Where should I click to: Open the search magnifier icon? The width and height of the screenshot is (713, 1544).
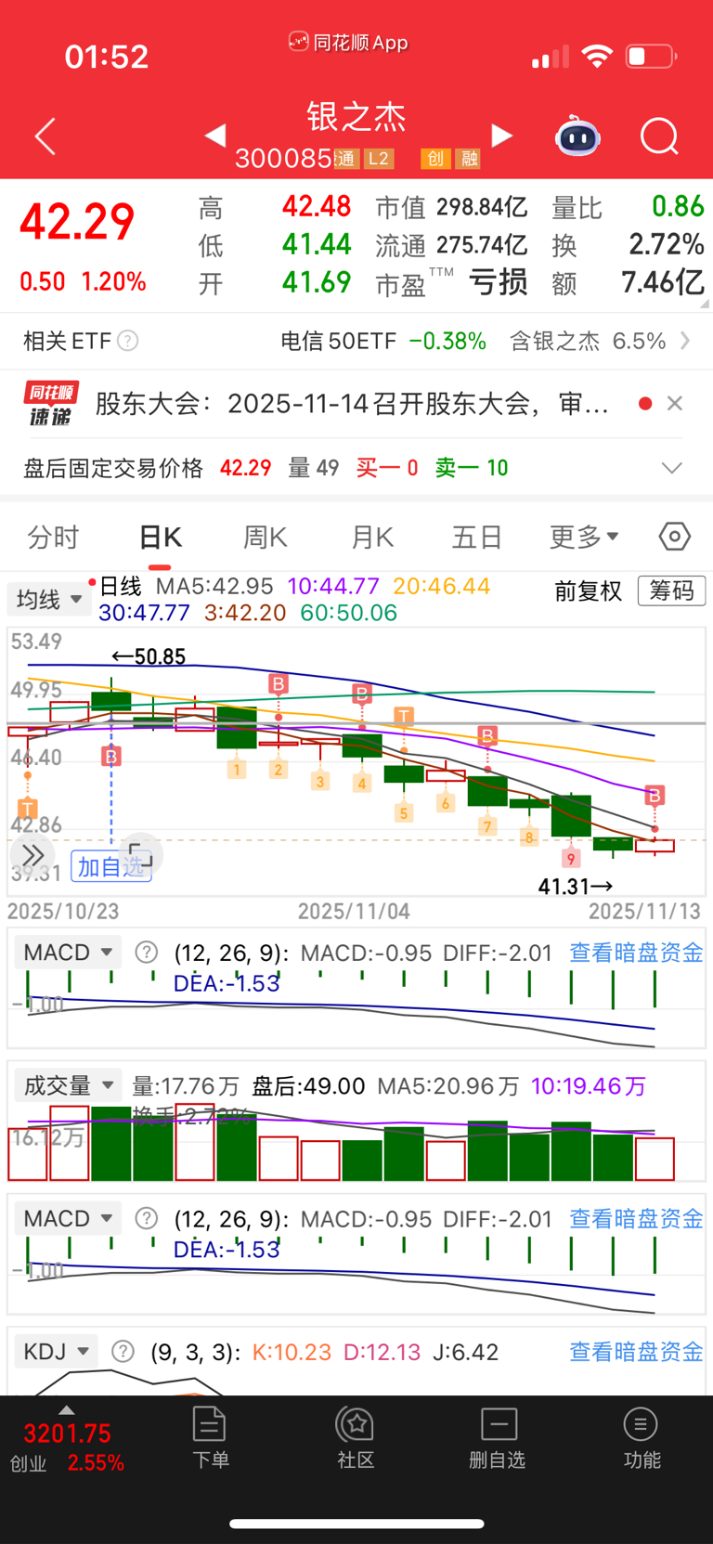(x=659, y=136)
